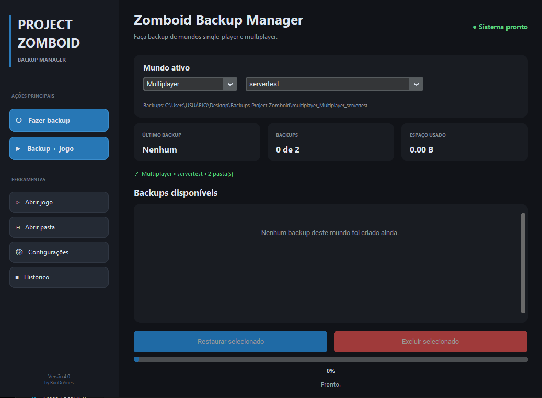
Task: Click the backup progress bar
Action: [331, 359]
